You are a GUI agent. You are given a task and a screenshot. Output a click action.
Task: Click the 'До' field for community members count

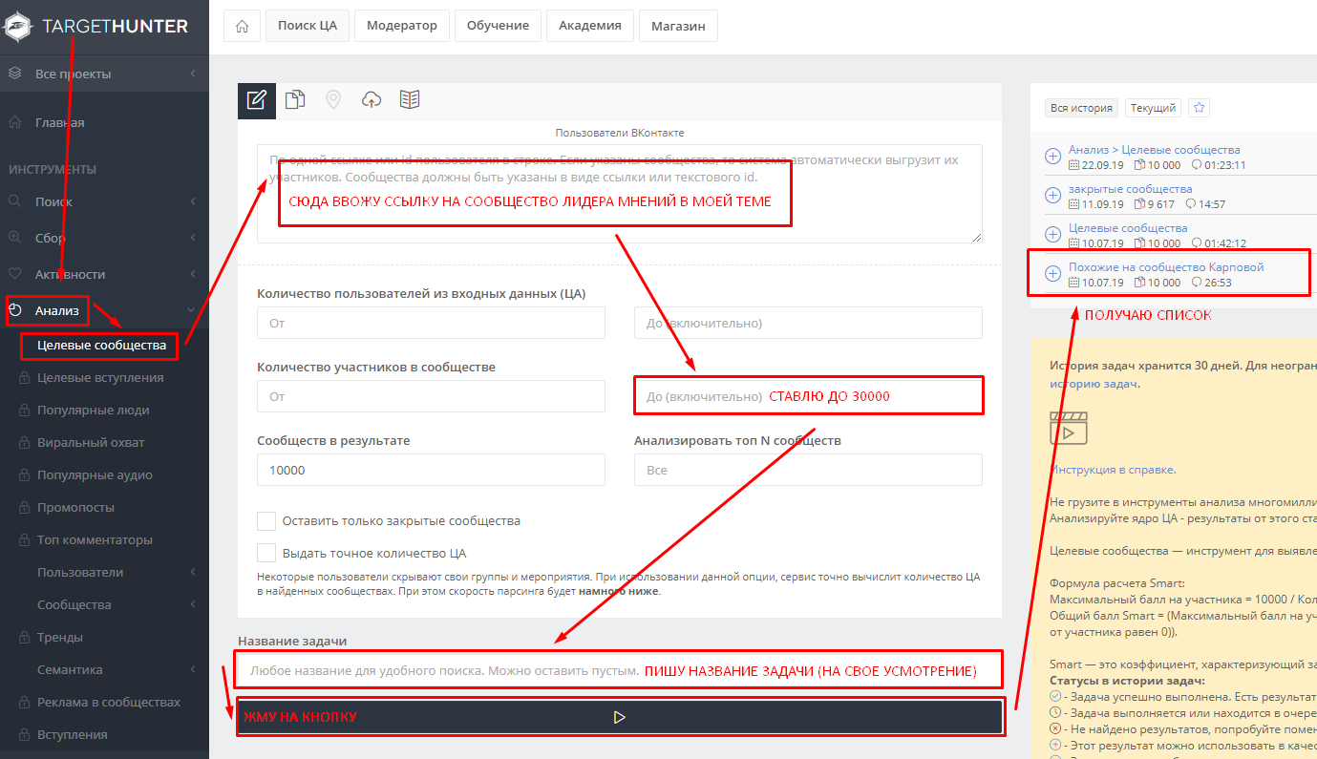(x=808, y=396)
